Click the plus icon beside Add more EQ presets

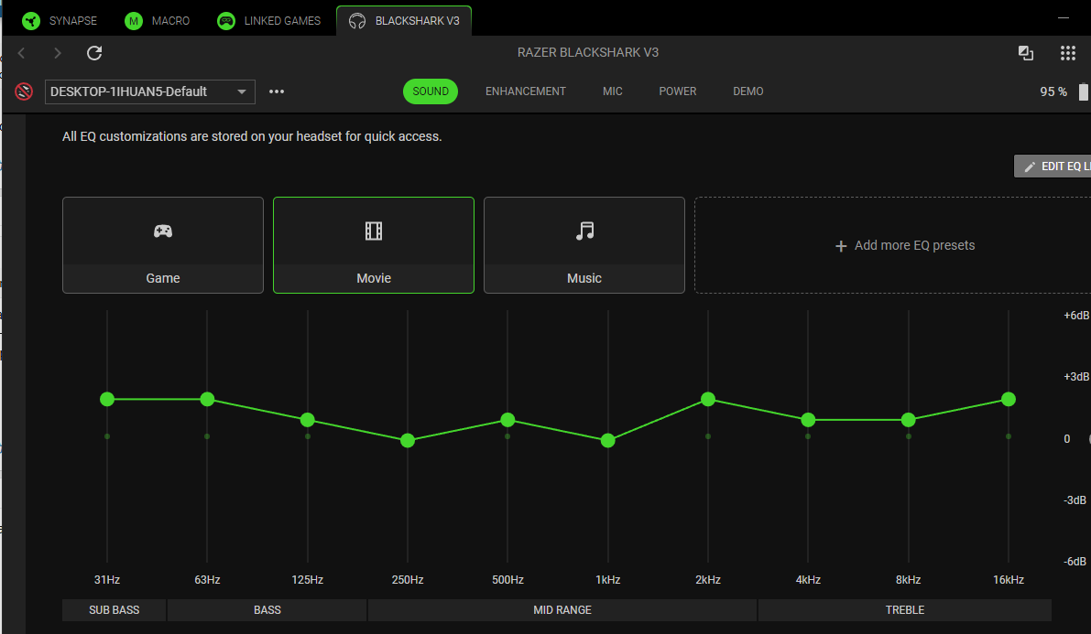(841, 246)
